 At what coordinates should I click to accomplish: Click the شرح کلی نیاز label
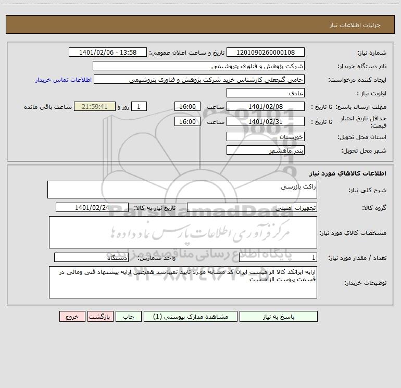[368, 190]
